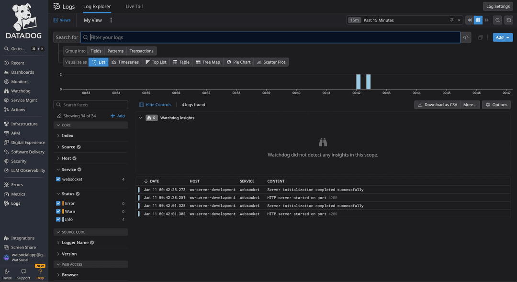Visualize logs as Scatter Plot

(271, 62)
